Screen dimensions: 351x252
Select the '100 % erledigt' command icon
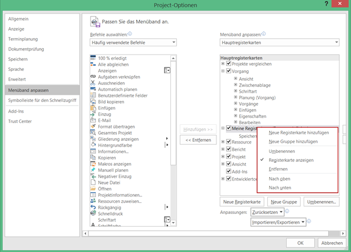(x=93, y=58)
